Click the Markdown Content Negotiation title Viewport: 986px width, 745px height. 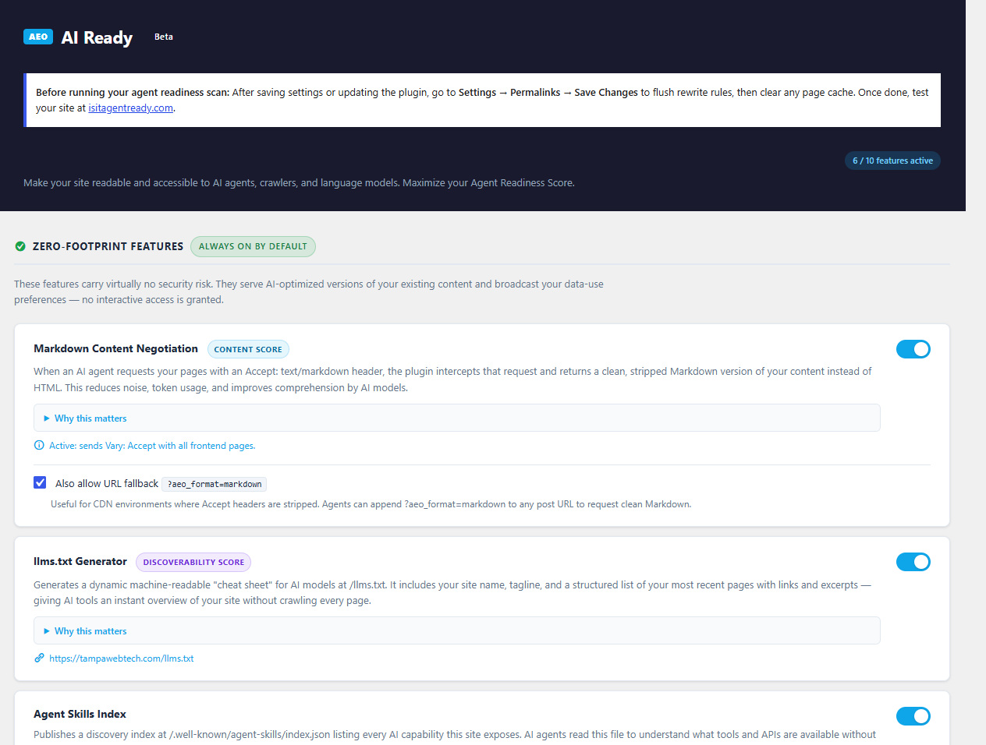(x=115, y=348)
